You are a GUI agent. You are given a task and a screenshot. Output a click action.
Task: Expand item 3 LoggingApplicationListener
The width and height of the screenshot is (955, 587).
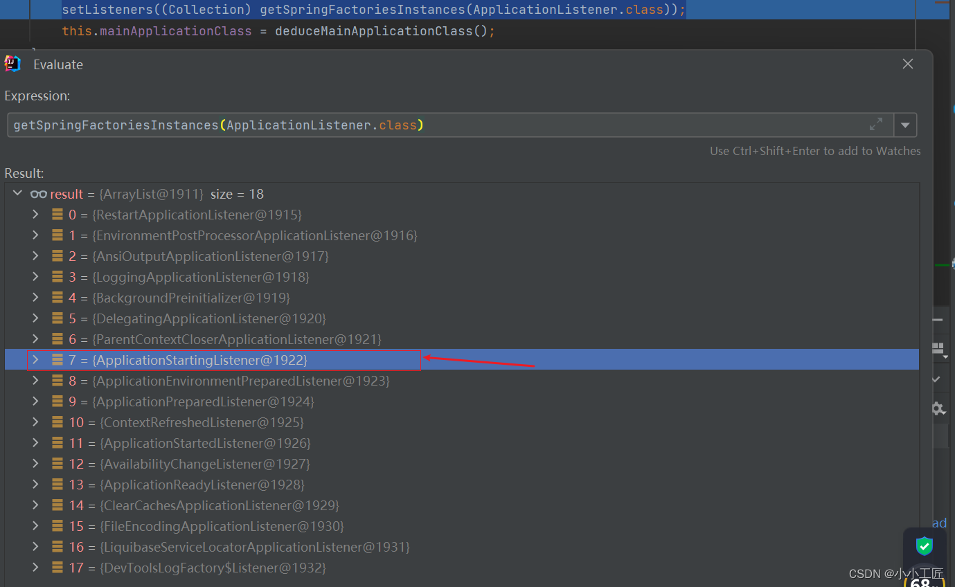pyautogui.click(x=35, y=277)
